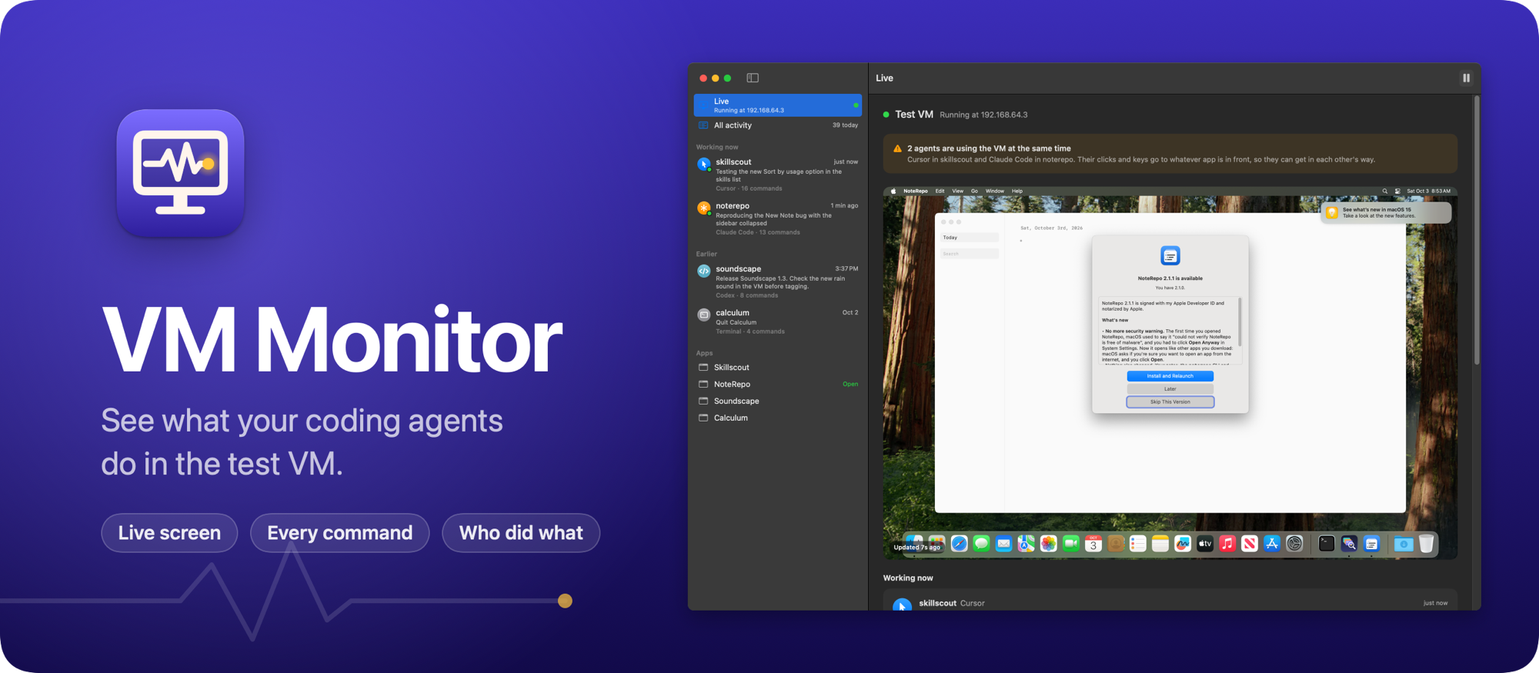Open Control Center in the VM menu bar
1539x673 pixels.
[1397, 192]
